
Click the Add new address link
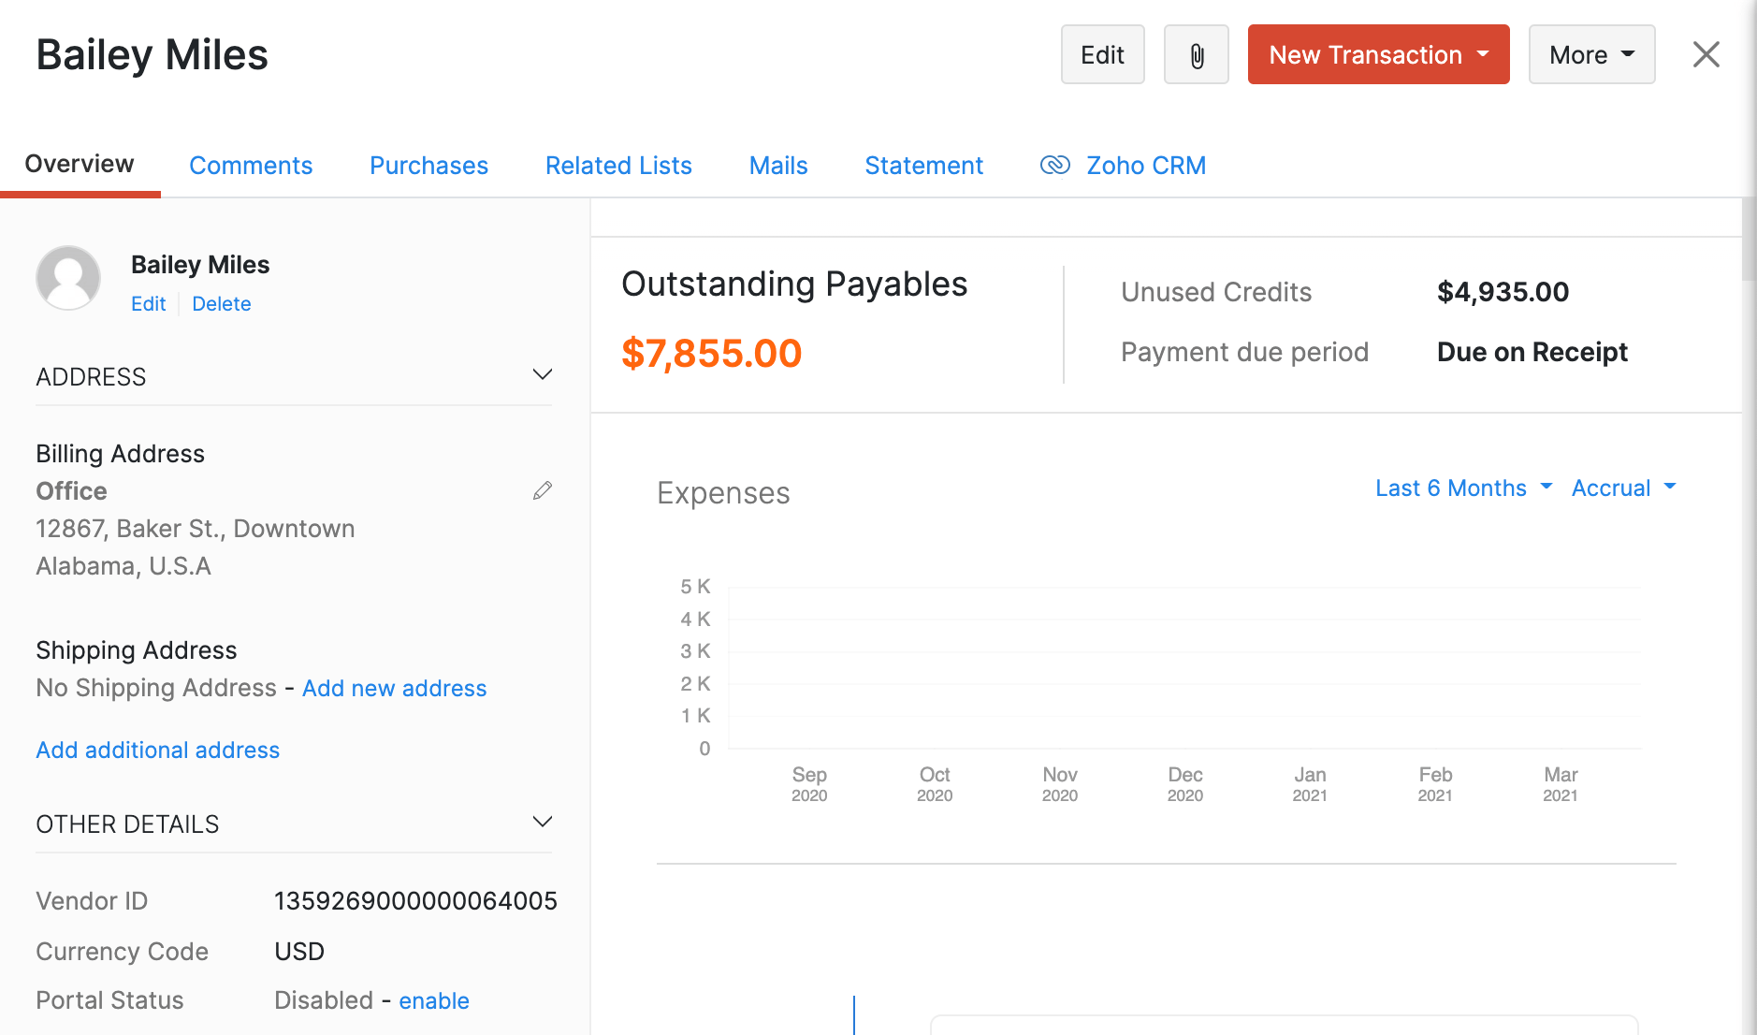point(394,689)
